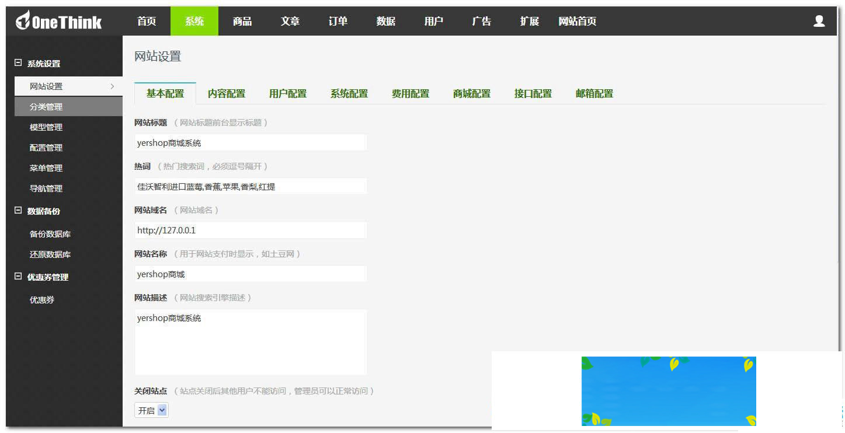Open the user account icon top right
This screenshot has width=845, height=433.
(819, 20)
